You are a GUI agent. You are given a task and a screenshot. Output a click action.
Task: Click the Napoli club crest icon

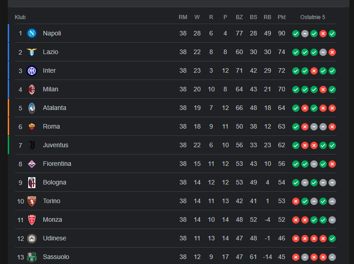pyautogui.click(x=32, y=34)
